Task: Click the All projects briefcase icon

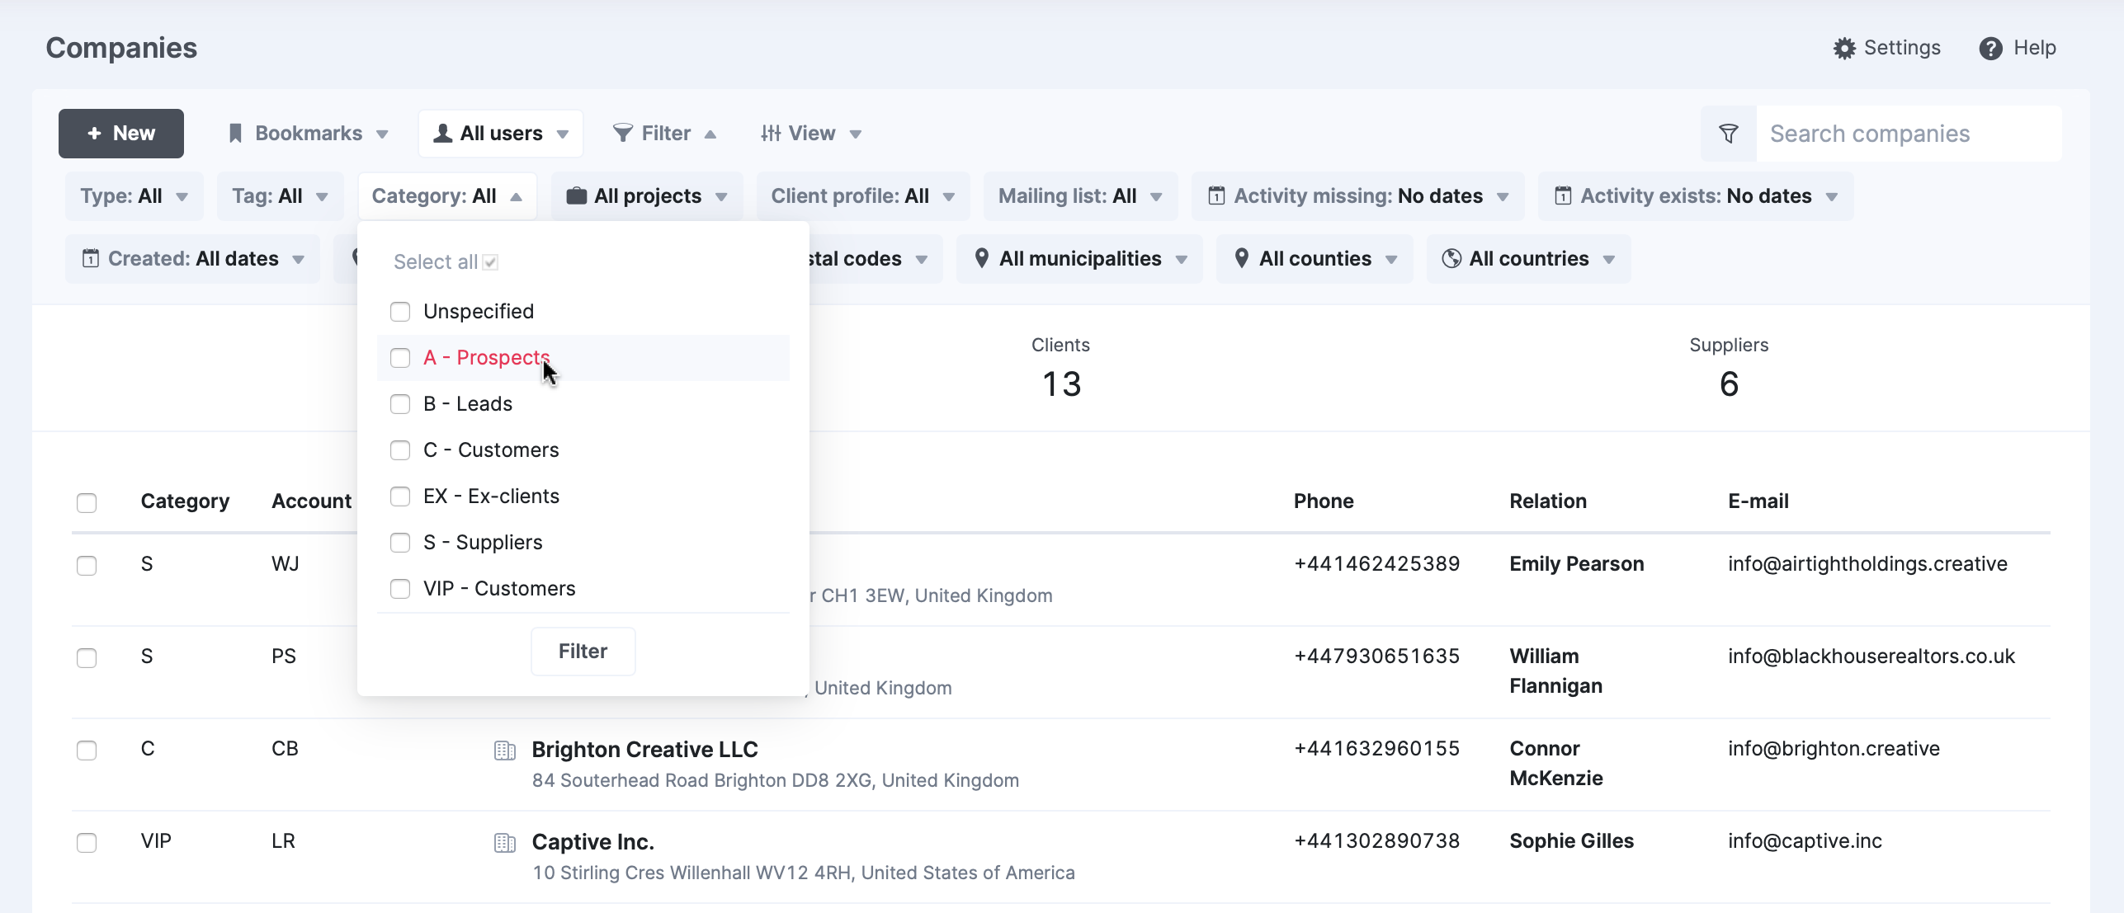Action: click(x=577, y=196)
